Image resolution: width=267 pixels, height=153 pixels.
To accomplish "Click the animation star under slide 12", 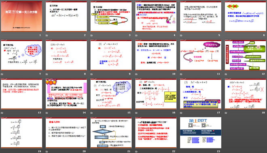I will coord(226,74).
